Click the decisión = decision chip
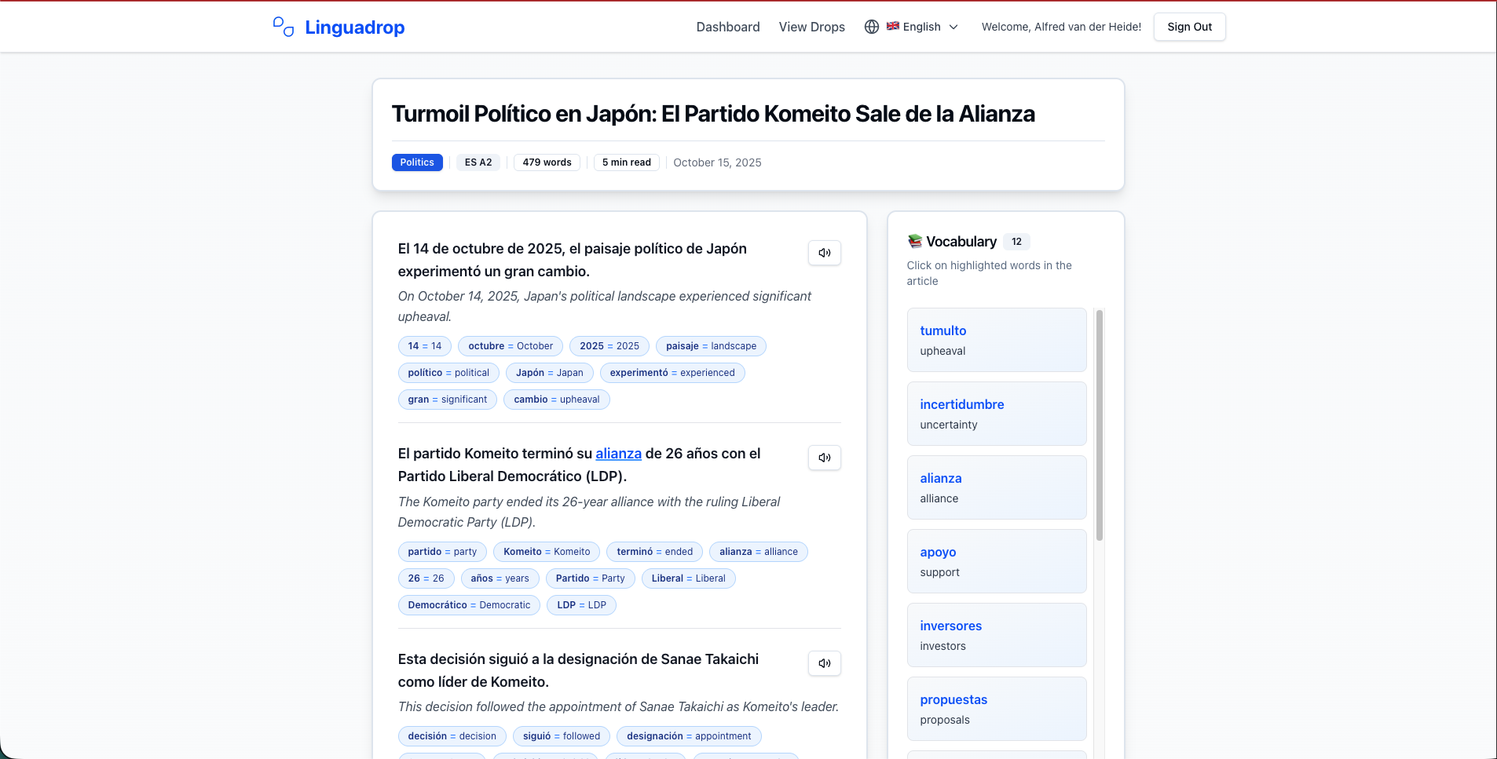This screenshot has width=1497, height=759. [x=452, y=736]
